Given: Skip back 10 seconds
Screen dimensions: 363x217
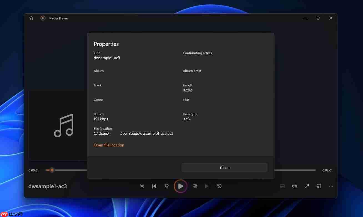Looking at the screenshot, I should (166, 186).
